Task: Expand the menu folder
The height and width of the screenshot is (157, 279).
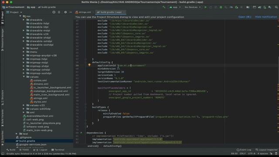Action: (24, 52)
